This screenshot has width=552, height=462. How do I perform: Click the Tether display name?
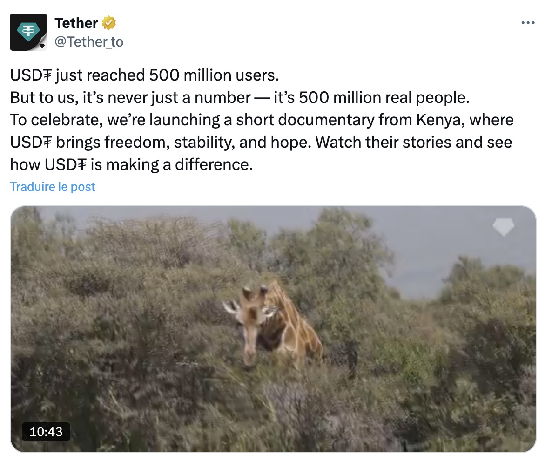click(76, 22)
